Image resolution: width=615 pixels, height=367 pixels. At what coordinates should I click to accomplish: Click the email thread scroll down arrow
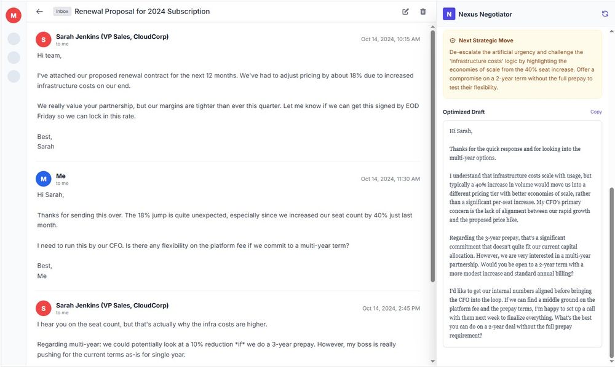tap(432, 361)
